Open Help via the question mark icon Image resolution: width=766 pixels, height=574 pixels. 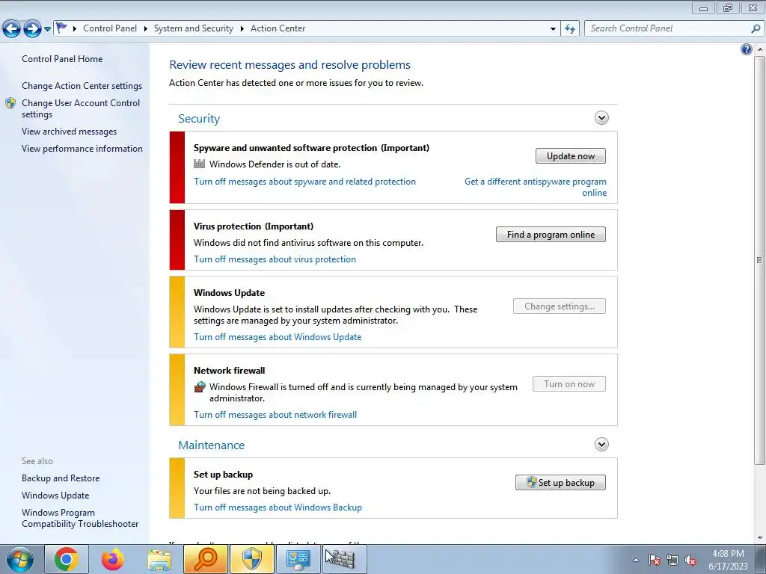point(746,49)
